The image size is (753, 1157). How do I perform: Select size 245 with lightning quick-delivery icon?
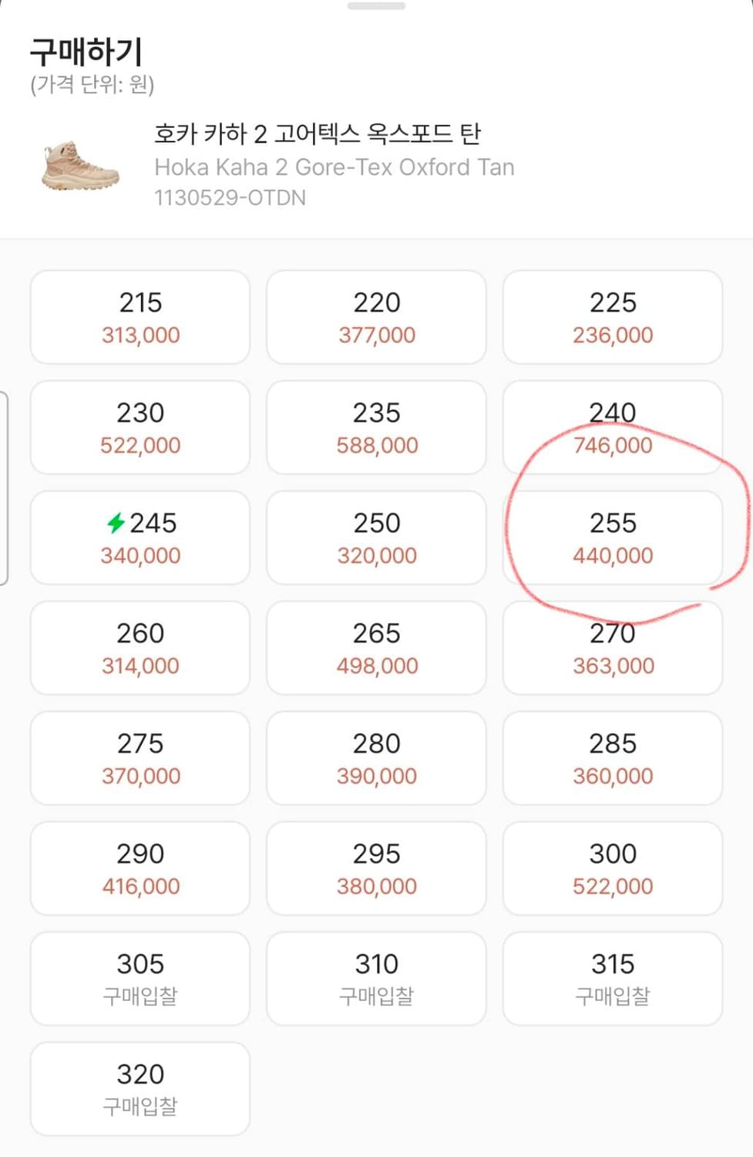click(x=140, y=538)
